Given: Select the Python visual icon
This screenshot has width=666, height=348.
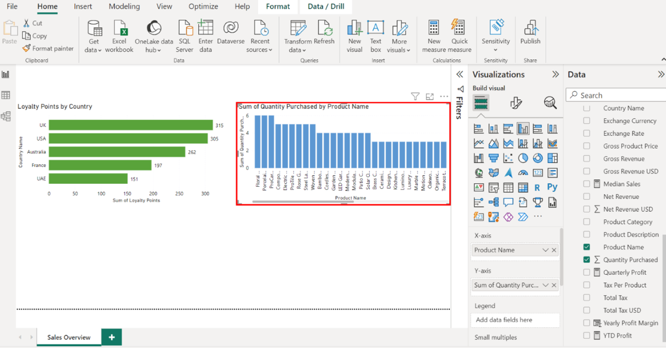Looking at the screenshot, I should [x=552, y=187].
